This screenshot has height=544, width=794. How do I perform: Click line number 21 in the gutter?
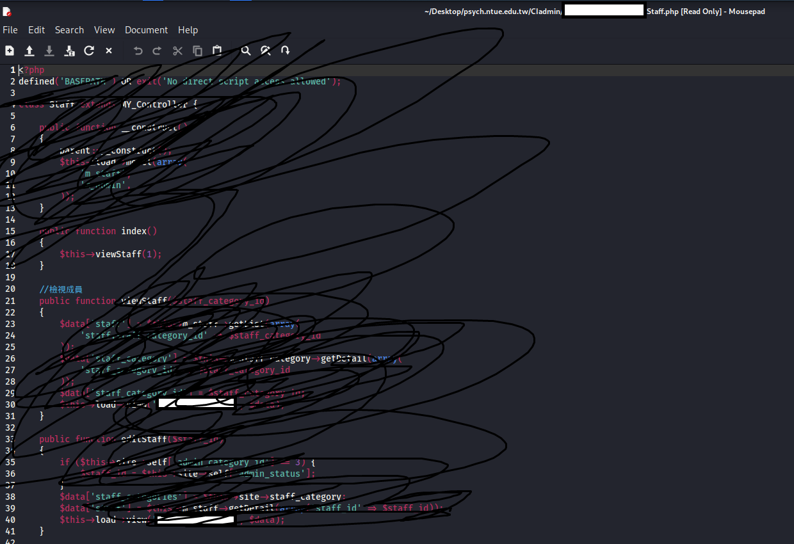(10, 300)
